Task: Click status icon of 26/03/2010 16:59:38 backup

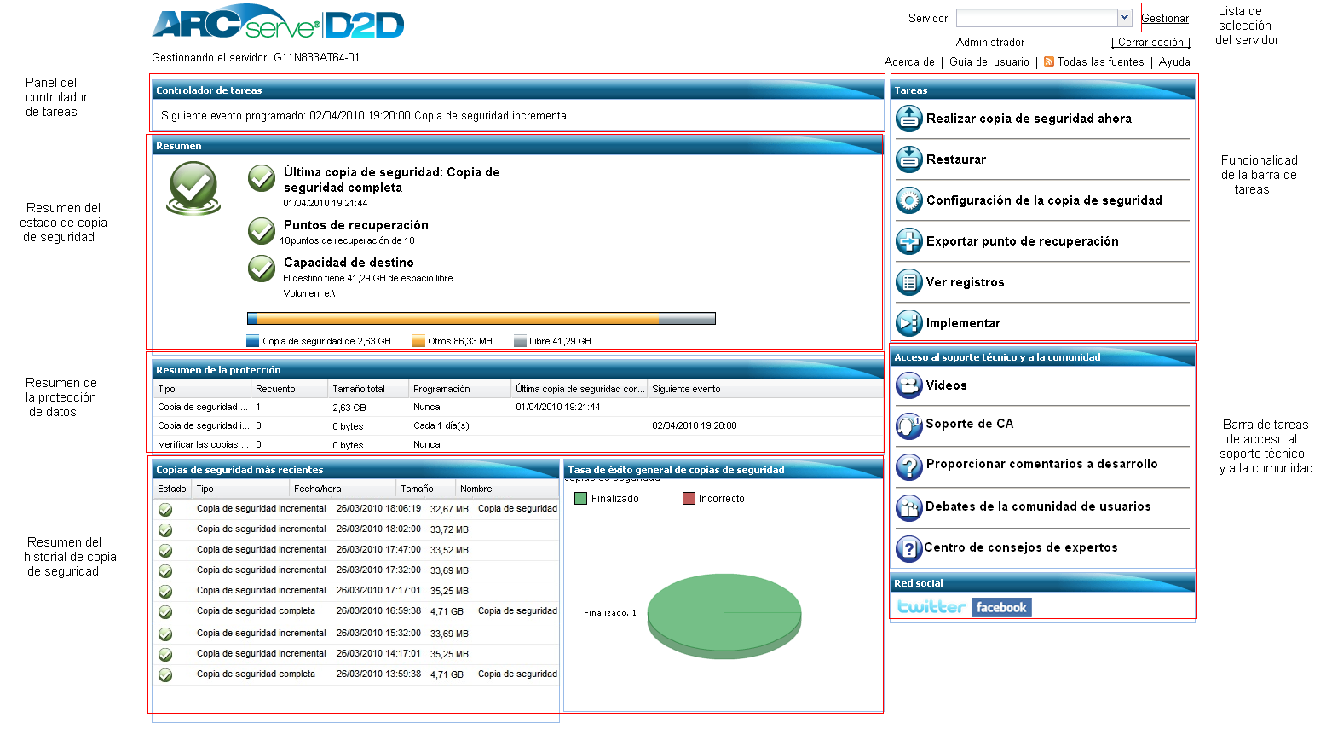Action: pyautogui.click(x=165, y=612)
